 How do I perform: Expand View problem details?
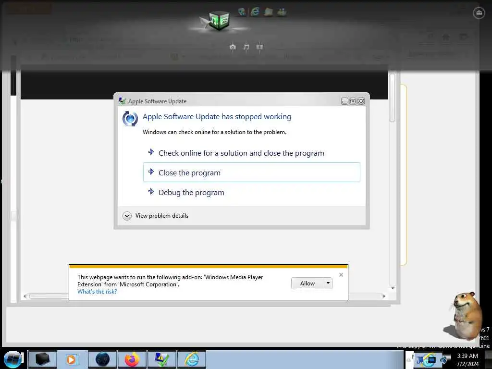[x=156, y=216]
